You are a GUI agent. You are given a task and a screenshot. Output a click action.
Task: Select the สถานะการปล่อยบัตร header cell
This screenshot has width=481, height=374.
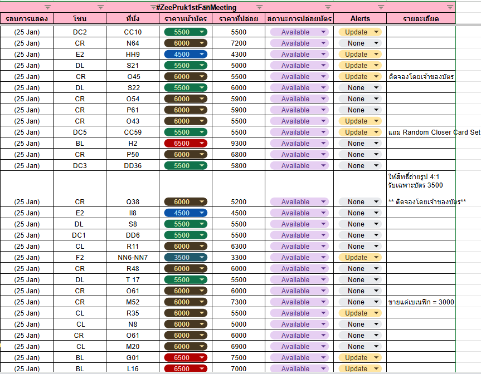(299, 18)
